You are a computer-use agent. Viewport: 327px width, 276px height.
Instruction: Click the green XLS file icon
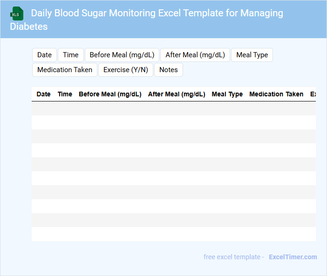tap(16, 13)
